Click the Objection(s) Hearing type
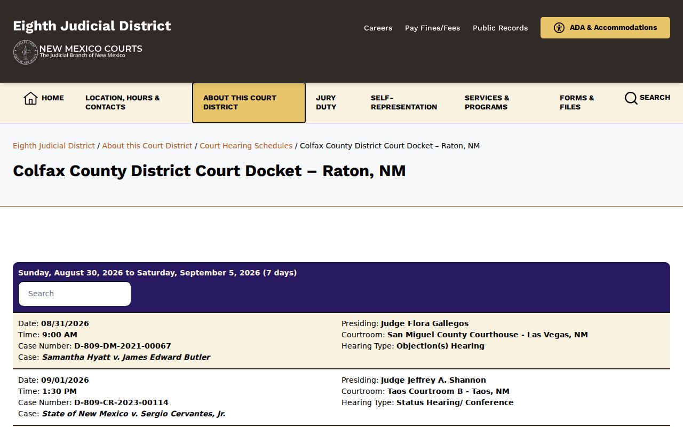 pos(440,346)
